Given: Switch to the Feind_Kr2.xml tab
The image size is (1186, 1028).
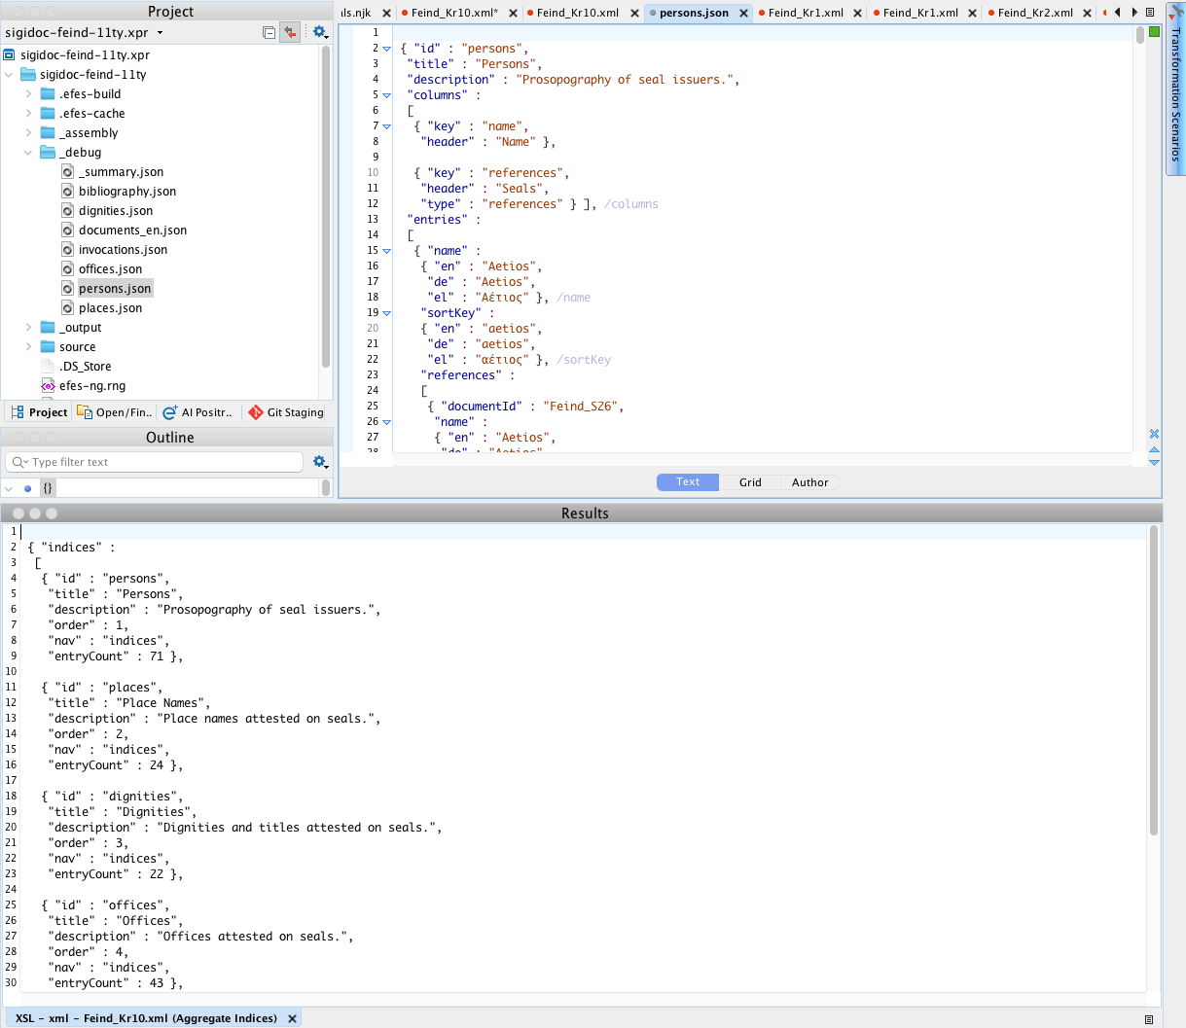Looking at the screenshot, I should 1034,14.
